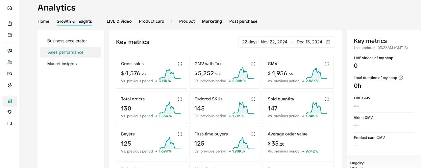Go to the Product tab
421x168 pixels.
point(187,21)
